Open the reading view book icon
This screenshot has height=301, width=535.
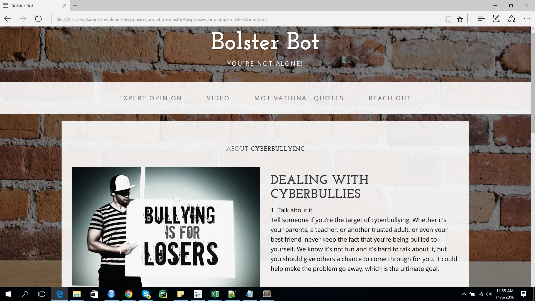click(449, 19)
